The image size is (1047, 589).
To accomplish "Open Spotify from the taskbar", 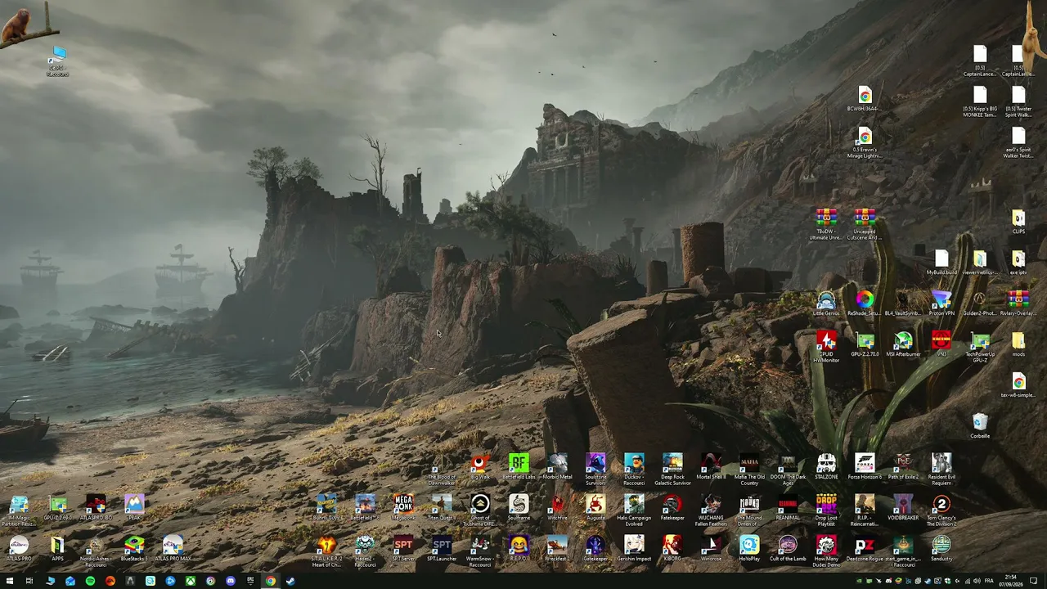I will tap(90, 581).
